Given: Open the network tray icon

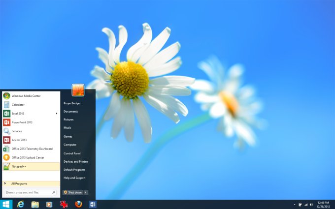Looking at the screenshot, I should 306,205.
